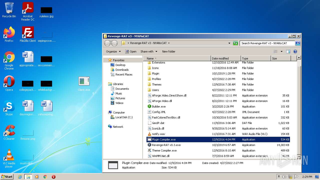This screenshot has height=180, width=320.
Task: Click the New folder button
Action: pyautogui.click(x=168, y=51)
